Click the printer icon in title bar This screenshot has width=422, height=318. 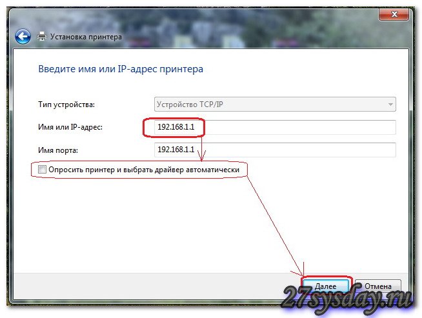43,37
